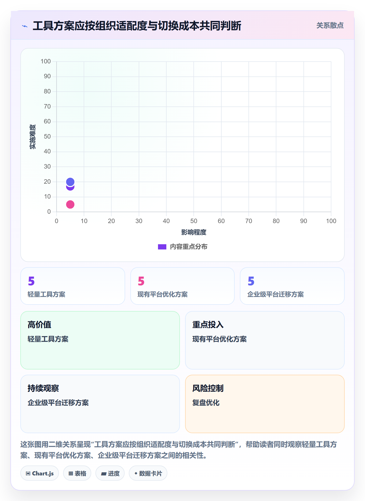
Task: Click the 数据卡片 chip
Action: click(148, 473)
